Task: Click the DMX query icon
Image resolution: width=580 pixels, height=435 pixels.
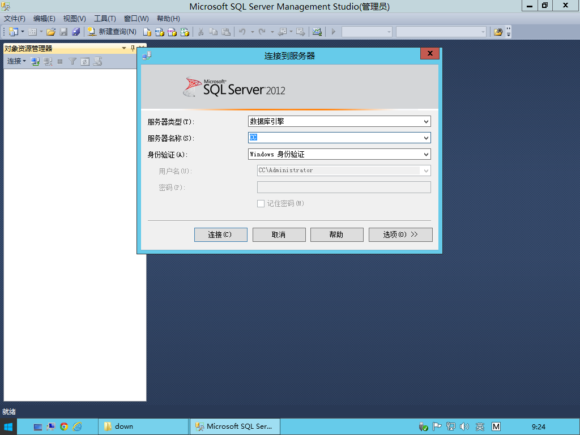Action: pyautogui.click(x=172, y=32)
